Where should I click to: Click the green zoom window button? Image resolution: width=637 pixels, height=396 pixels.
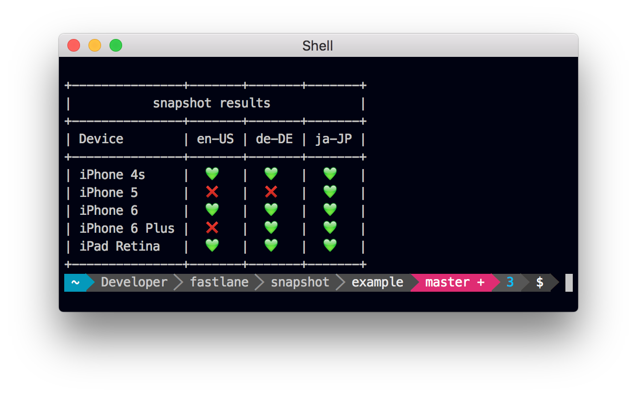point(116,46)
